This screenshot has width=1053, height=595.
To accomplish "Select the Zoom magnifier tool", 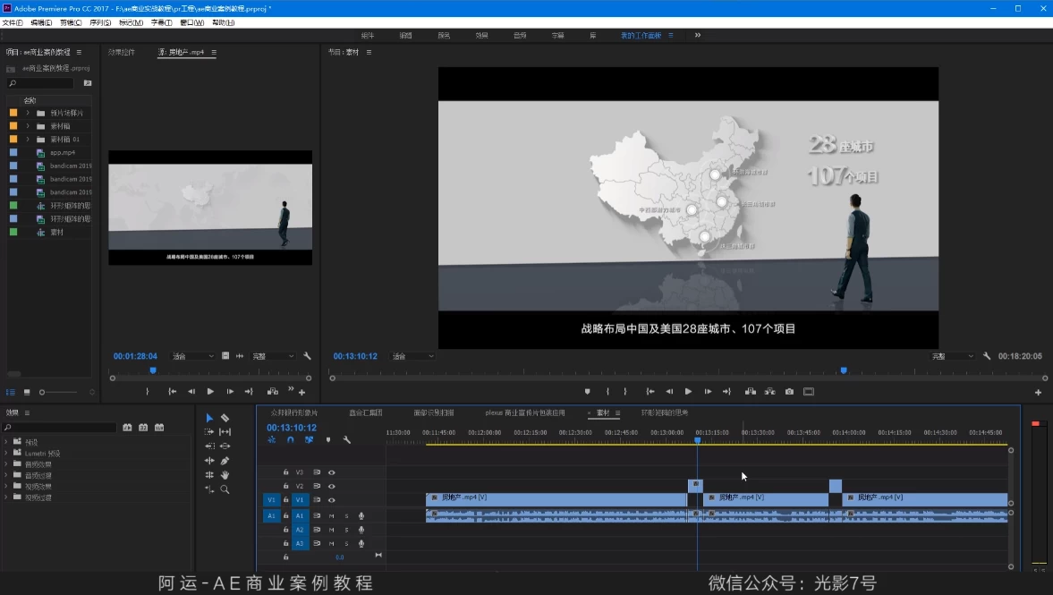I will point(225,489).
